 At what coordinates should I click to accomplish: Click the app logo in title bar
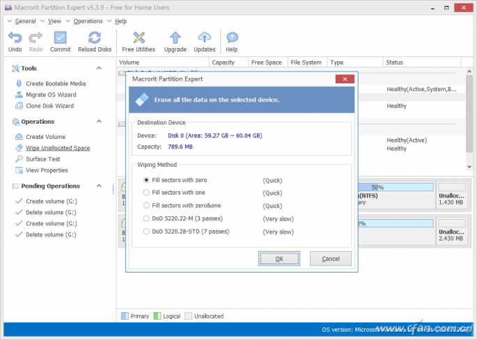pos(8,7)
